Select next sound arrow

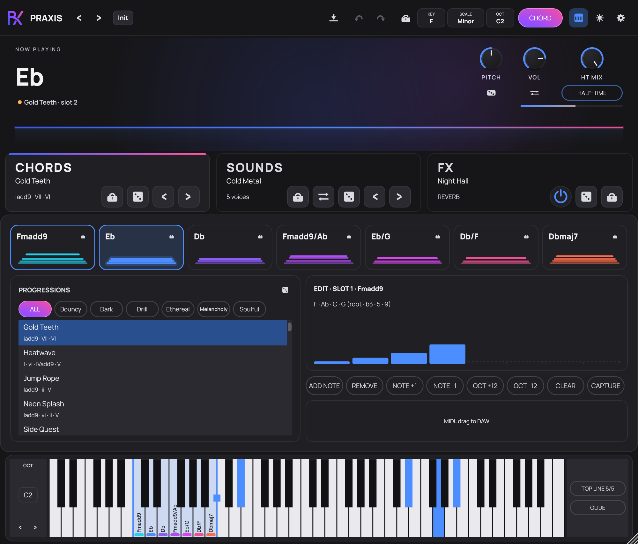(400, 197)
